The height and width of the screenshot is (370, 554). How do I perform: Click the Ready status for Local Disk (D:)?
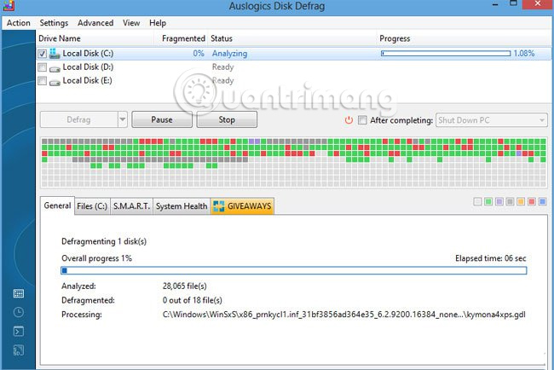click(x=223, y=66)
